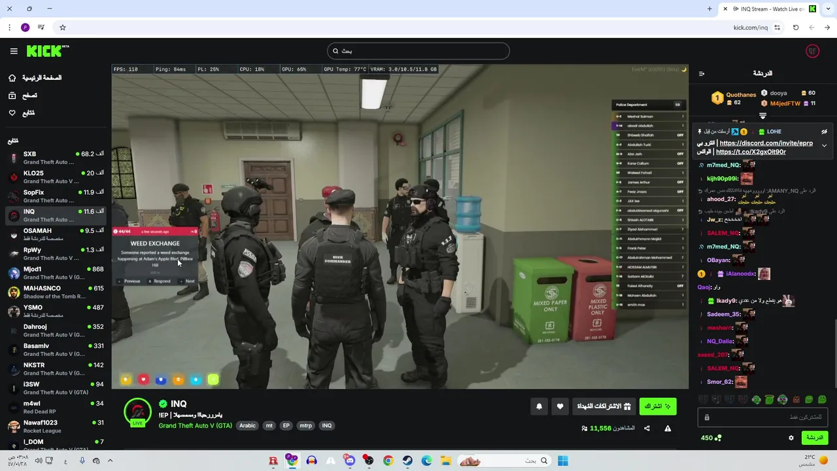Expand the pinned message chevron

tap(824, 145)
